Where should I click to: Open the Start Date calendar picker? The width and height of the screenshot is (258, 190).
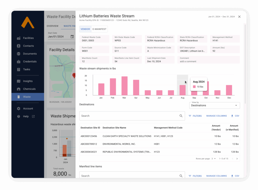click(72, 37)
